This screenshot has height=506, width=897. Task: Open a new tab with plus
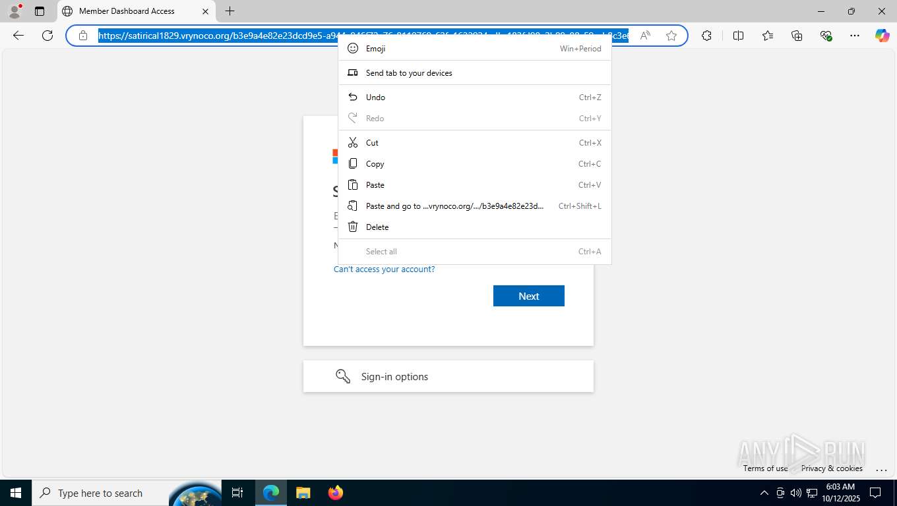tap(230, 11)
